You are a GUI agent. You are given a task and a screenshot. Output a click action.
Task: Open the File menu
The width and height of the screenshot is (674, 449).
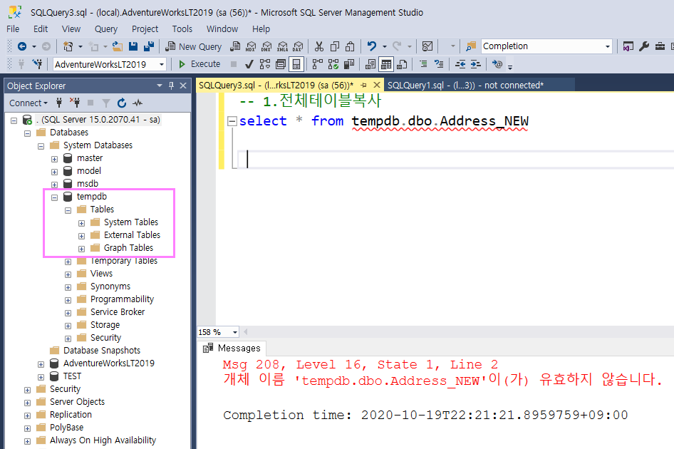(13, 29)
